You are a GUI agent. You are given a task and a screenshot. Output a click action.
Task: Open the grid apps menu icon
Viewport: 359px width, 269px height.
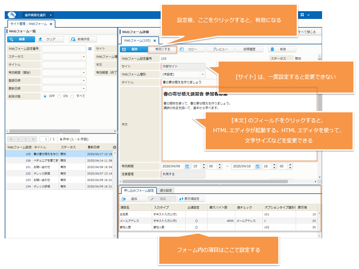302,15
